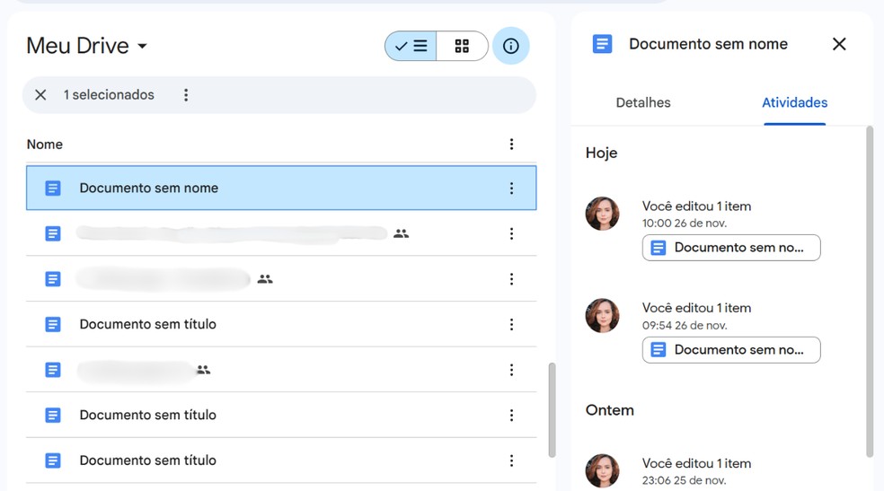Select the Documento sem nome file
The height and width of the screenshot is (491, 884).
tap(281, 189)
